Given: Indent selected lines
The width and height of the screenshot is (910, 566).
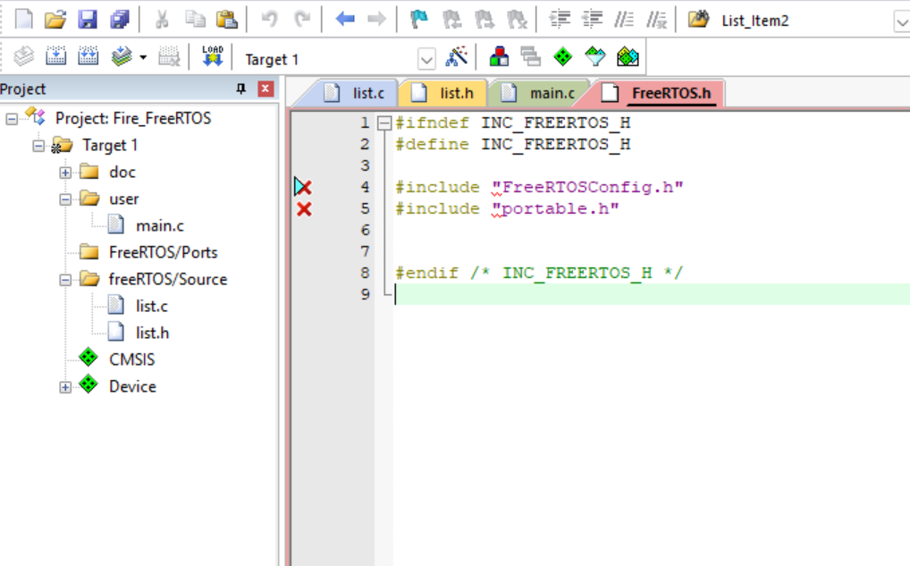Looking at the screenshot, I should coord(560,20).
